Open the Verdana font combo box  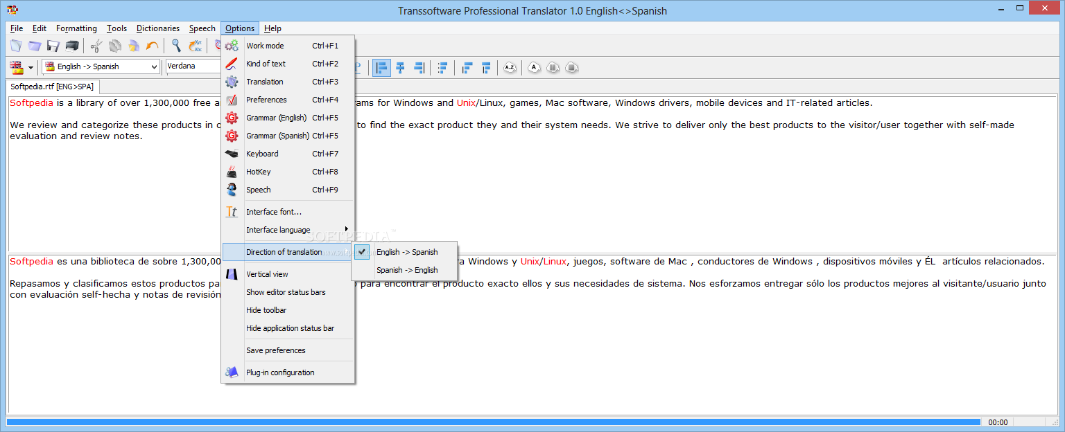point(193,66)
